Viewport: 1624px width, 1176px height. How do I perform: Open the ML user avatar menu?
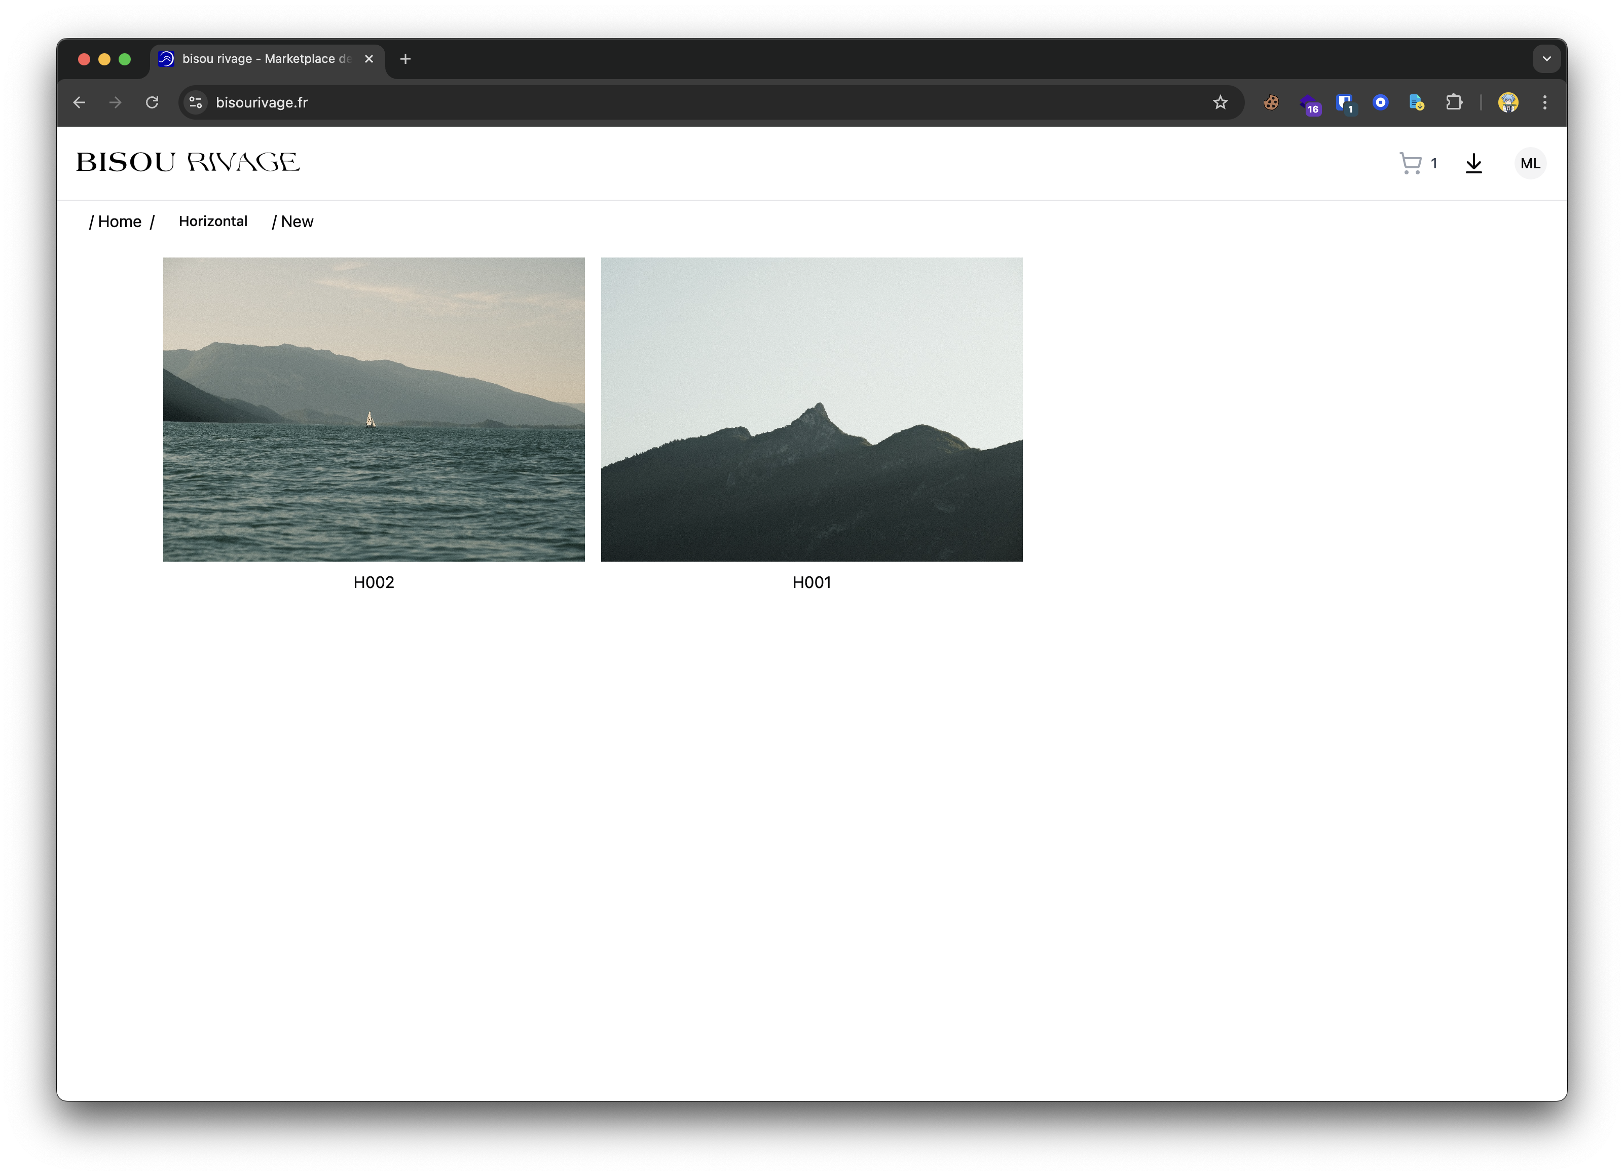pyautogui.click(x=1530, y=163)
